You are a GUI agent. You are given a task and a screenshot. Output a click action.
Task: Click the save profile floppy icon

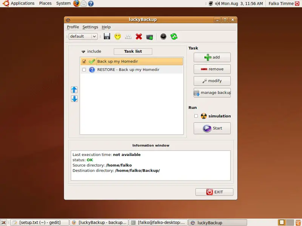pos(107,36)
